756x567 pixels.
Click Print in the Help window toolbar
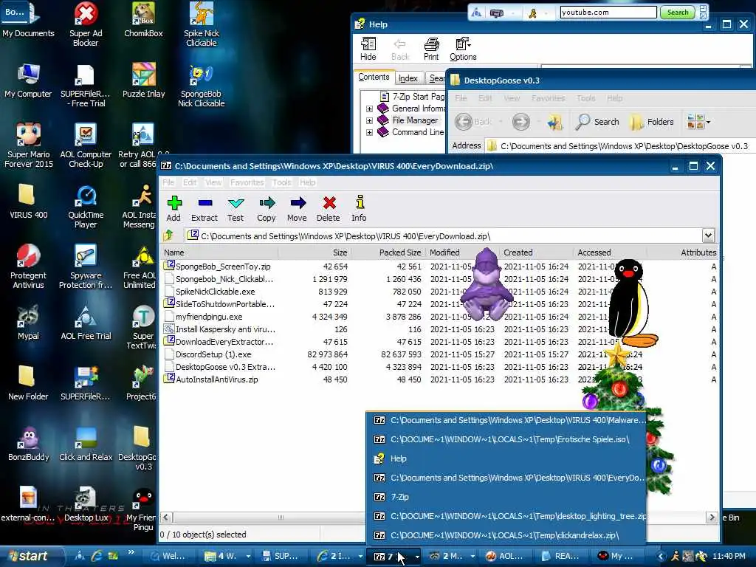[431, 49]
